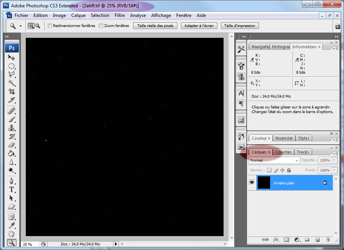Select the Polygonal Lasso tool
The height and width of the screenshot is (250, 344).
[12, 74]
